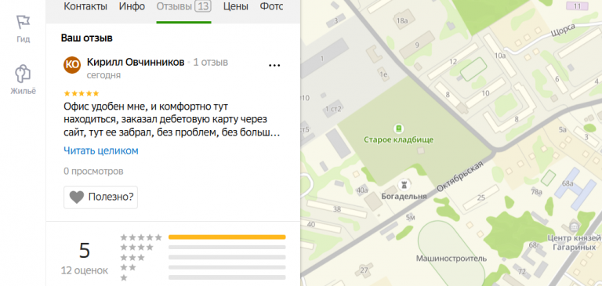This screenshot has width=602, height=286.
Task: Click the Богадельня tower map icon
Action: pos(404,185)
